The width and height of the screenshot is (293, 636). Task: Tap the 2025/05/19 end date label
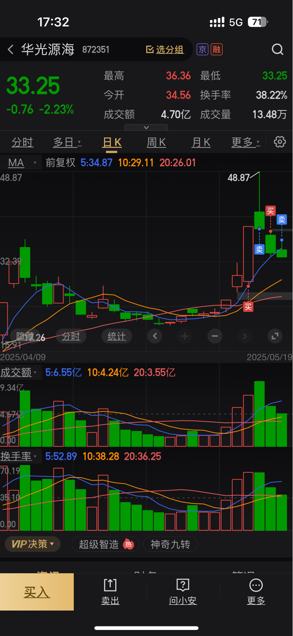[269, 357]
